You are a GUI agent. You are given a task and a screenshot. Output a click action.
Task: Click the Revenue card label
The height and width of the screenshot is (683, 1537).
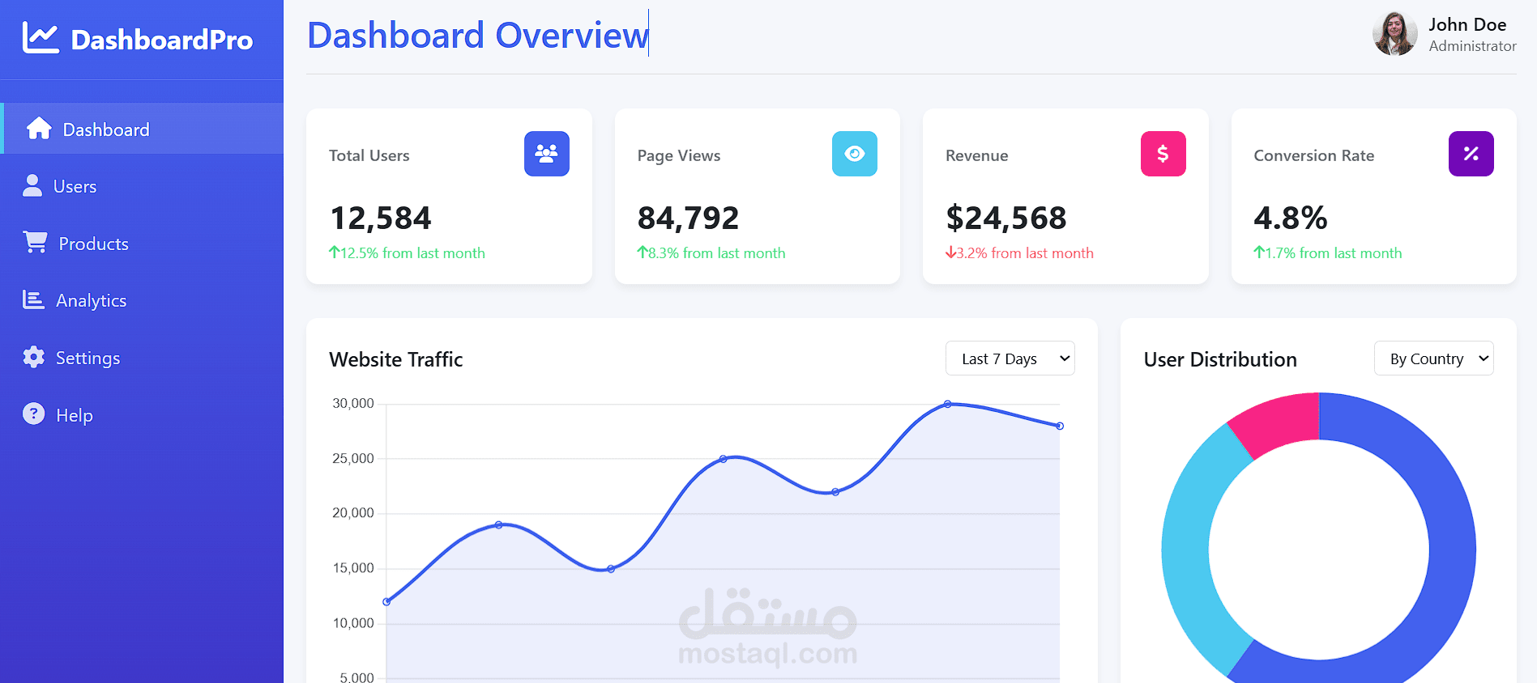(x=977, y=155)
